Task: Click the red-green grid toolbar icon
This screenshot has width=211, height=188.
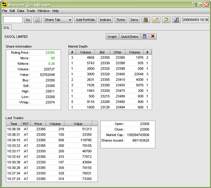Action: click(x=146, y=20)
